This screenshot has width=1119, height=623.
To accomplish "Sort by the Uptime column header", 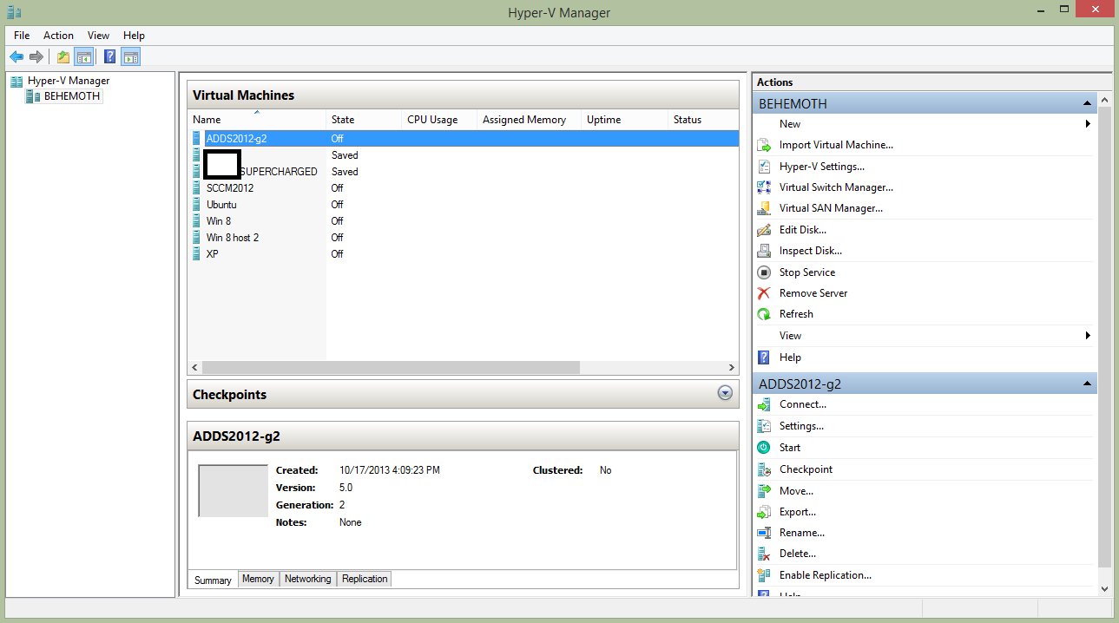I will (624, 120).
